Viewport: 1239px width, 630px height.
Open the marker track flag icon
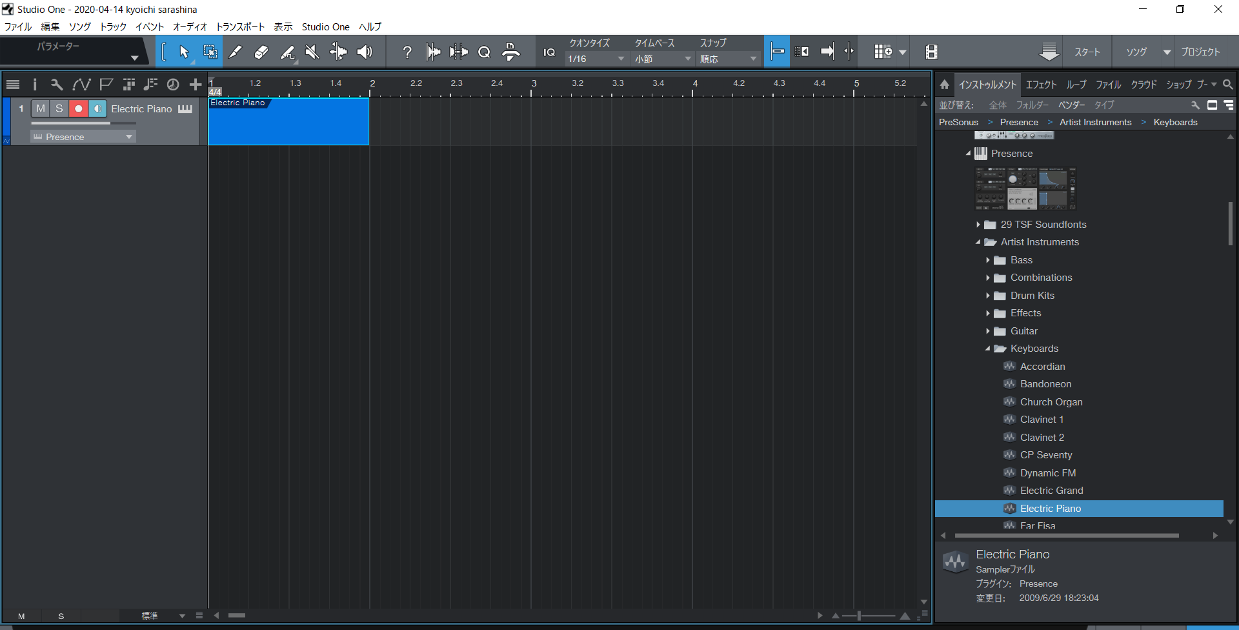point(106,85)
